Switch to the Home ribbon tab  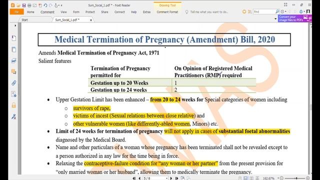[30, 12]
